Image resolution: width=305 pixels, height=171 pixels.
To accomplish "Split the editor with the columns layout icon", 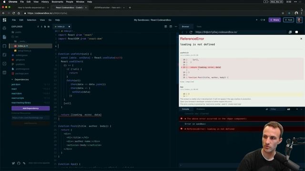I will click(165, 27).
